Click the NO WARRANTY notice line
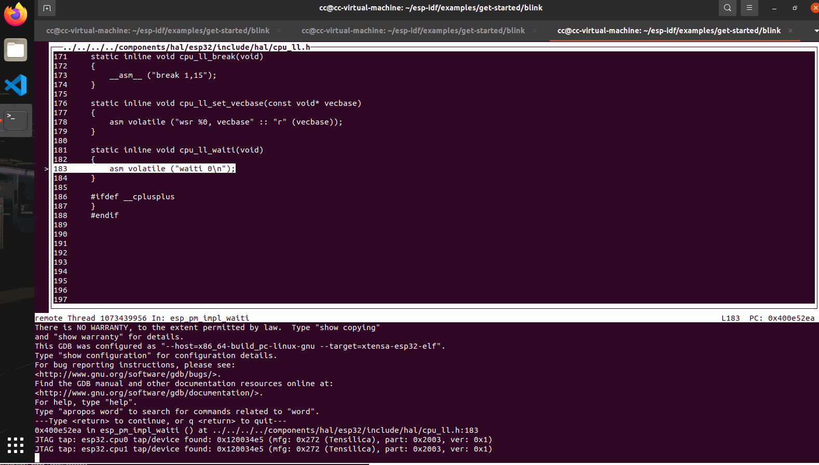This screenshot has width=819, height=465. tap(208, 327)
